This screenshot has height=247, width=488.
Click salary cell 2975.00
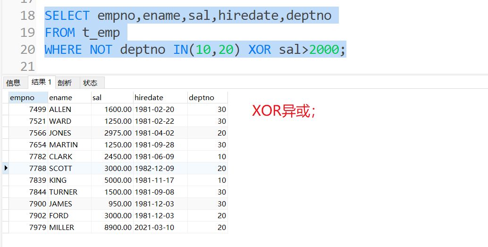[x=112, y=133]
